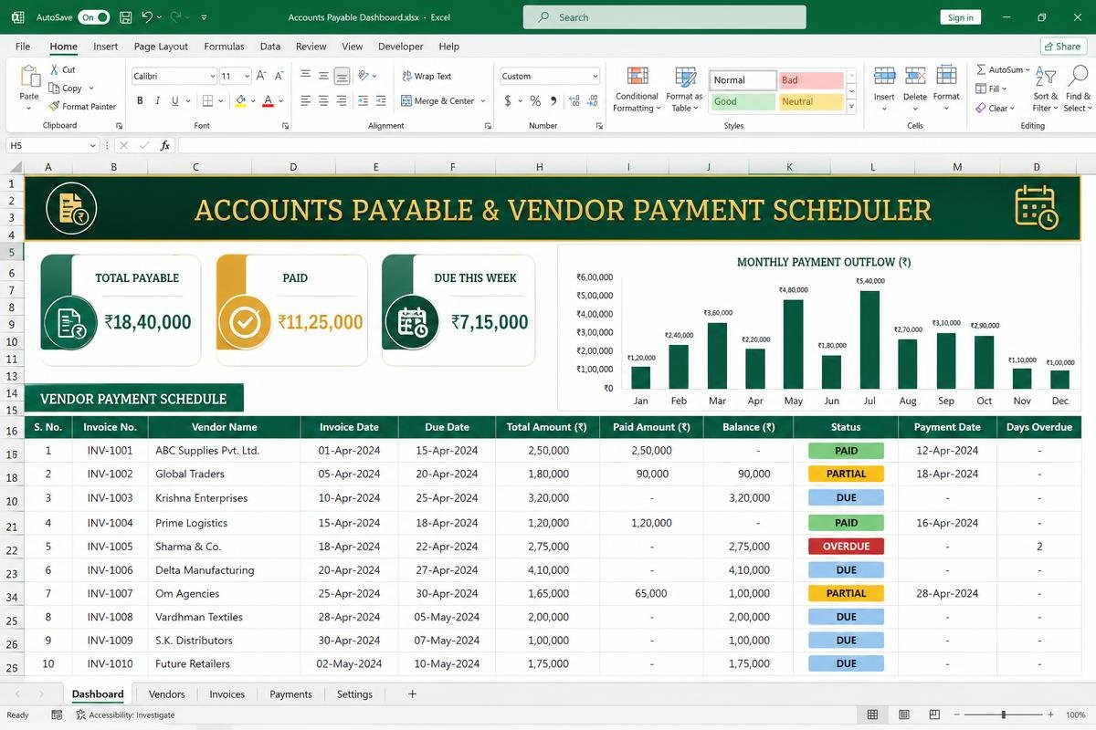
Task: Click the Sign in button
Action: pos(960,17)
